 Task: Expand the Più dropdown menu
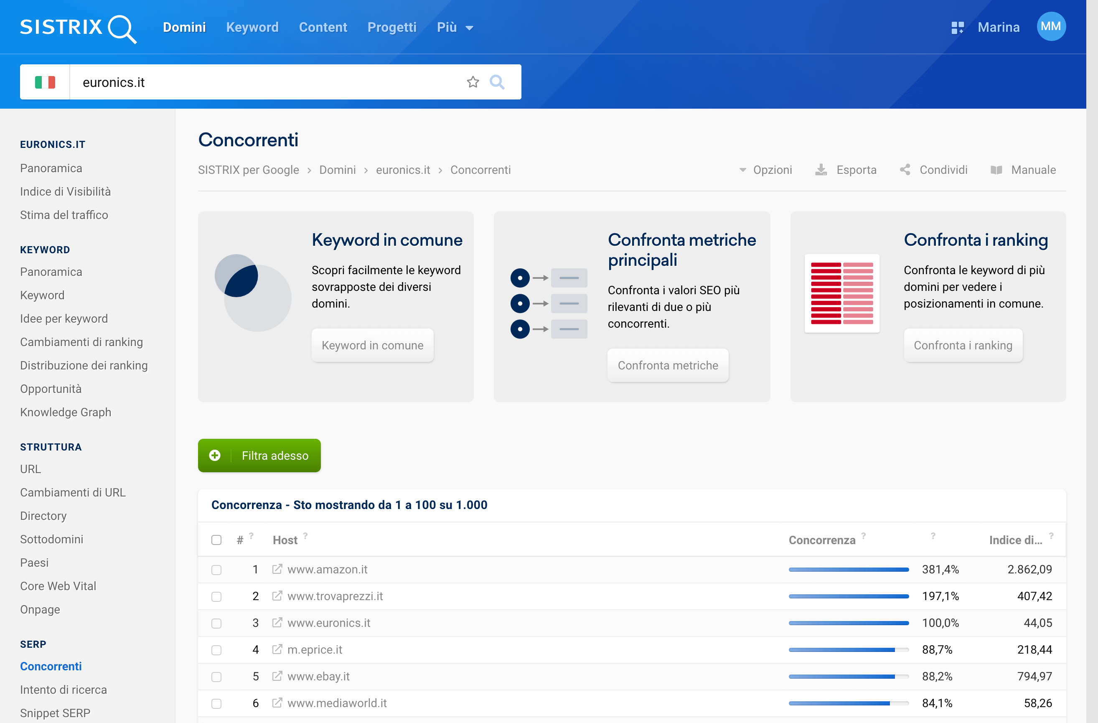click(x=455, y=27)
